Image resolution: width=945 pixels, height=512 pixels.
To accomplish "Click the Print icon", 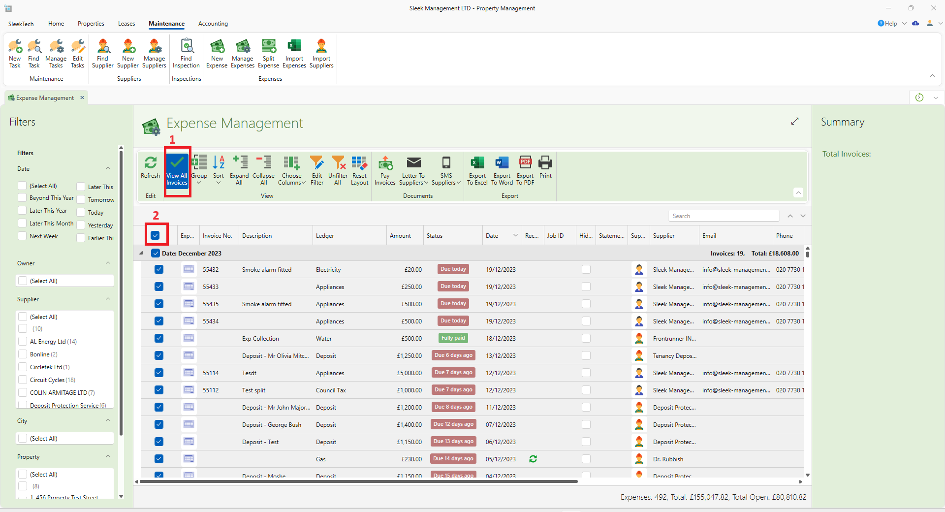I will point(545,163).
